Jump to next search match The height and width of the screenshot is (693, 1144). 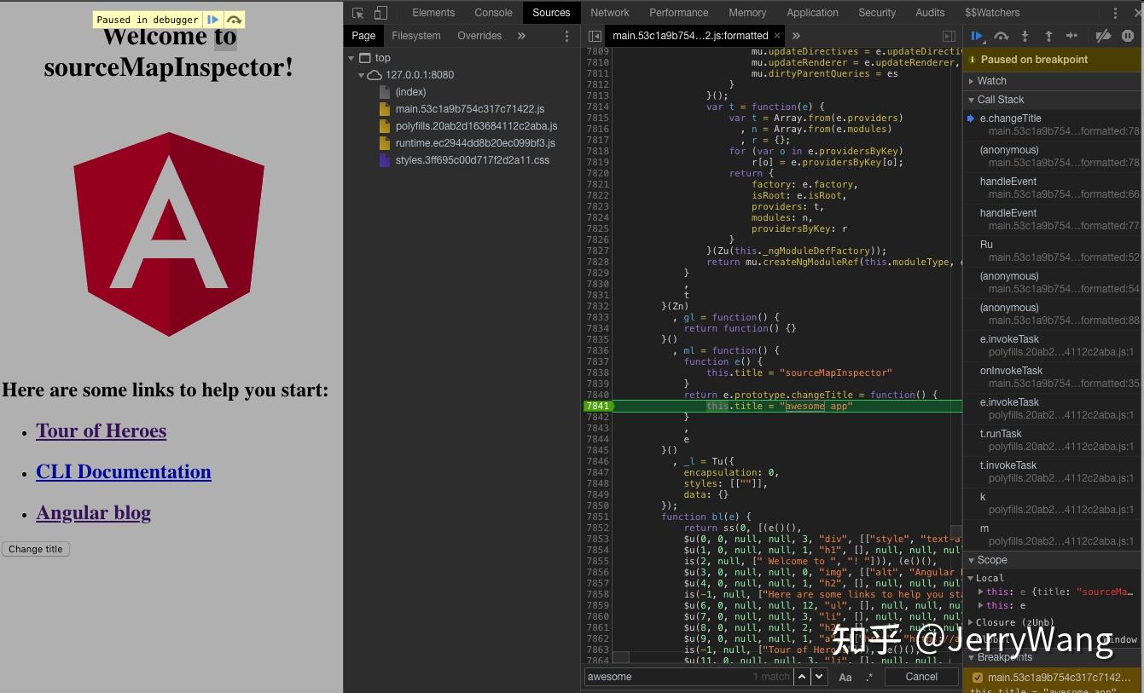point(819,677)
